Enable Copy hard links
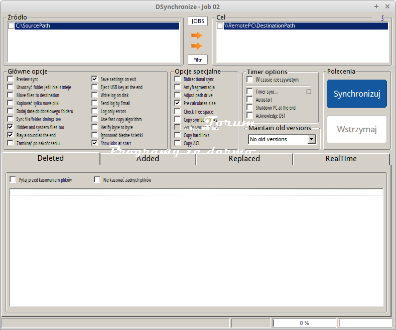 178,135
